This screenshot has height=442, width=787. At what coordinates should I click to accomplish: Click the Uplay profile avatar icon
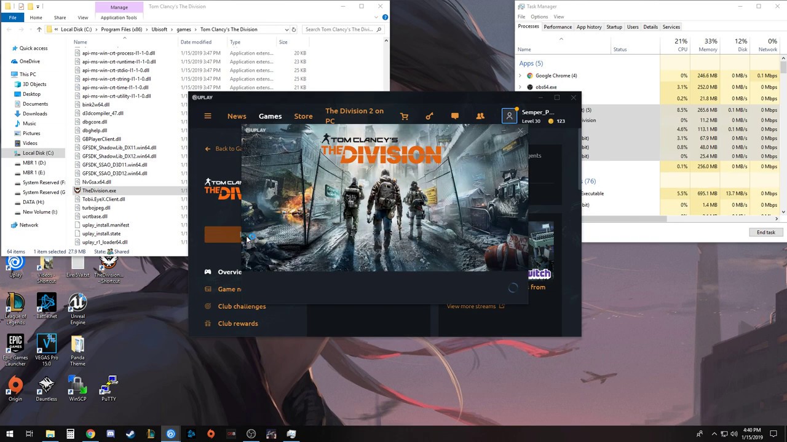pos(509,116)
